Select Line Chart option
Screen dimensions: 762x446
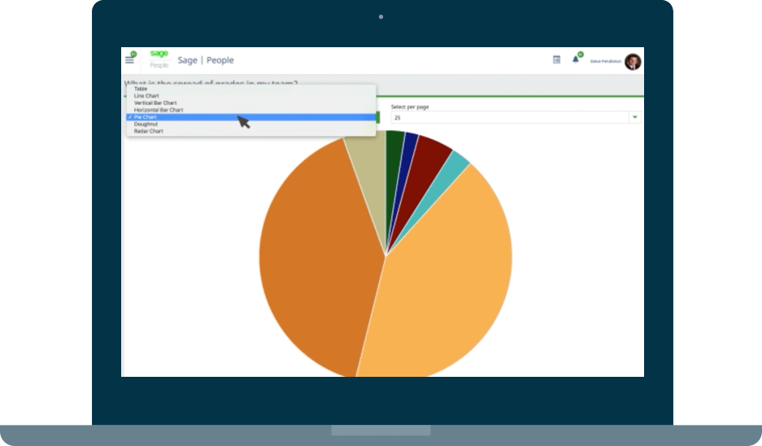tap(251, 96)
